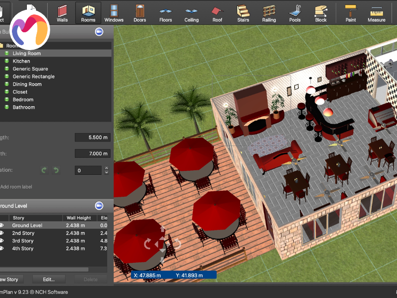
Task: Collapse the Rooms folder in the tree
Action: click(x=2, y=46)
